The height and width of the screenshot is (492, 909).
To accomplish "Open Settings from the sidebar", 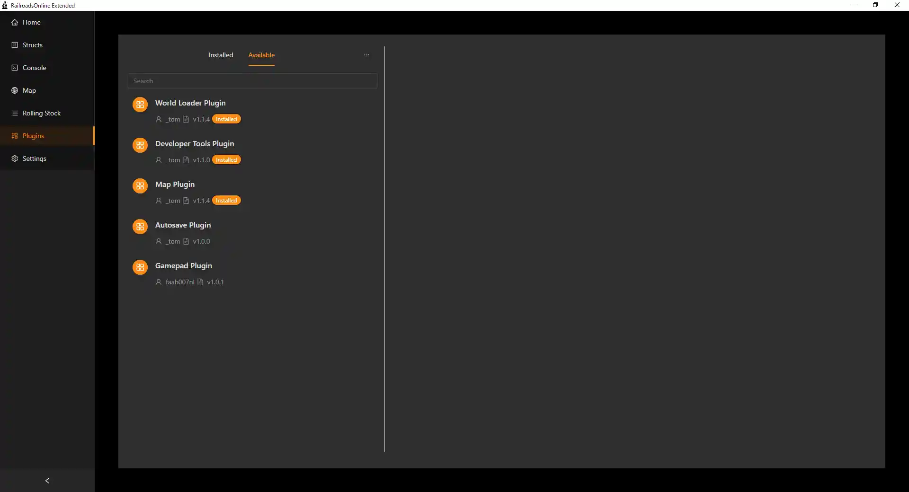I will (47, 158).
